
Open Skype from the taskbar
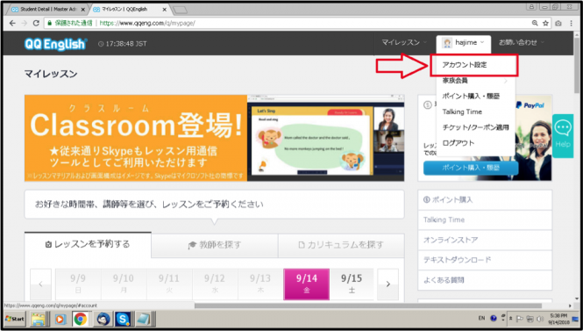[x=123, y=319]
